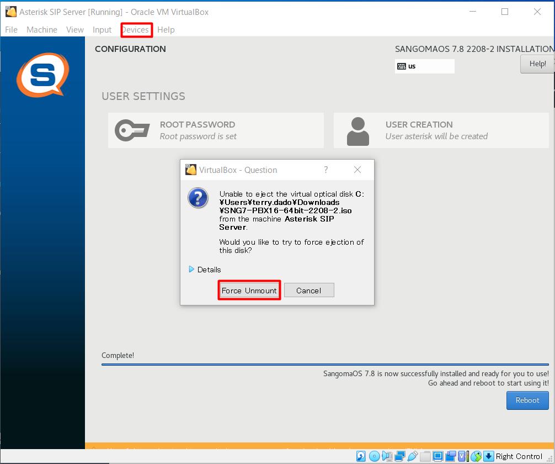This screenshot has height=464, width=555.
Task: Minimize the VirtualBox window
Action: 473,12
